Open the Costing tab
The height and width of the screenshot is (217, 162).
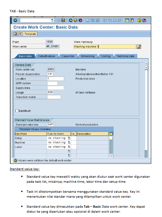click(106, 56)
